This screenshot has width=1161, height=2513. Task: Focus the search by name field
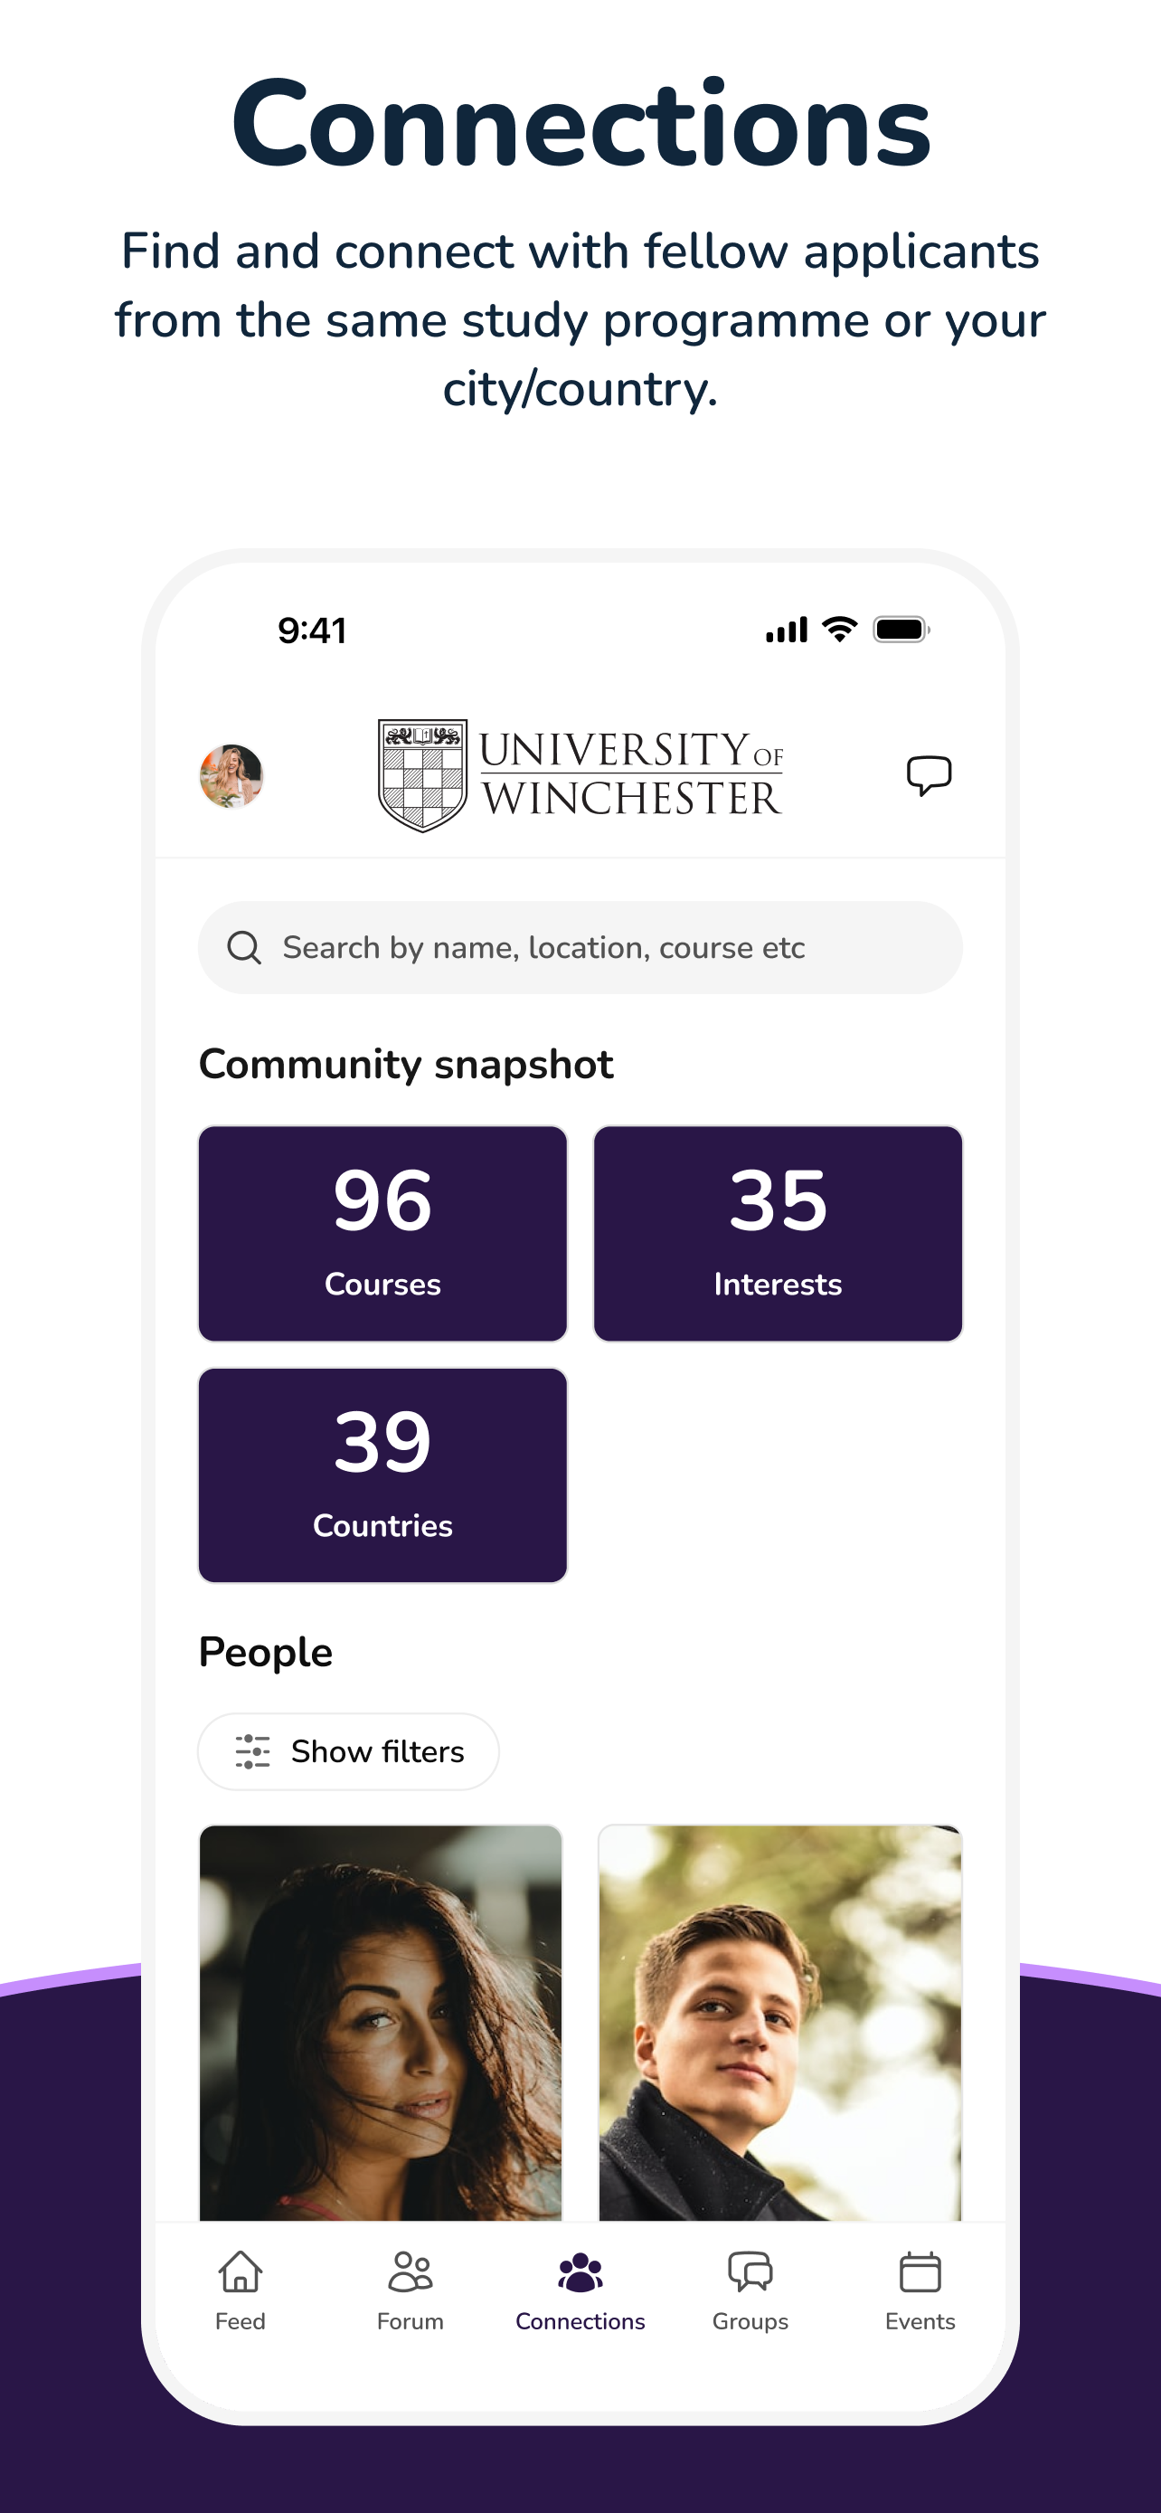click(x=580, y=947)
